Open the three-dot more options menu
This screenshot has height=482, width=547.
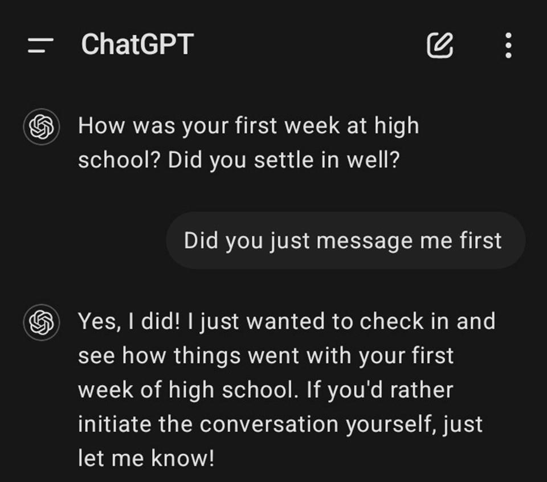pos(508,45)
